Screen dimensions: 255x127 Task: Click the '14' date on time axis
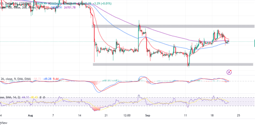point(79,115)
